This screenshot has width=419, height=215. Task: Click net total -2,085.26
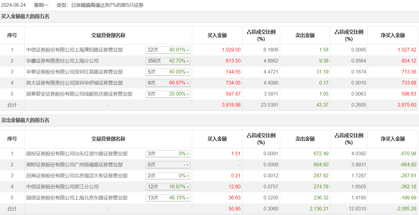pyautogui.click(x=406, y=209)
